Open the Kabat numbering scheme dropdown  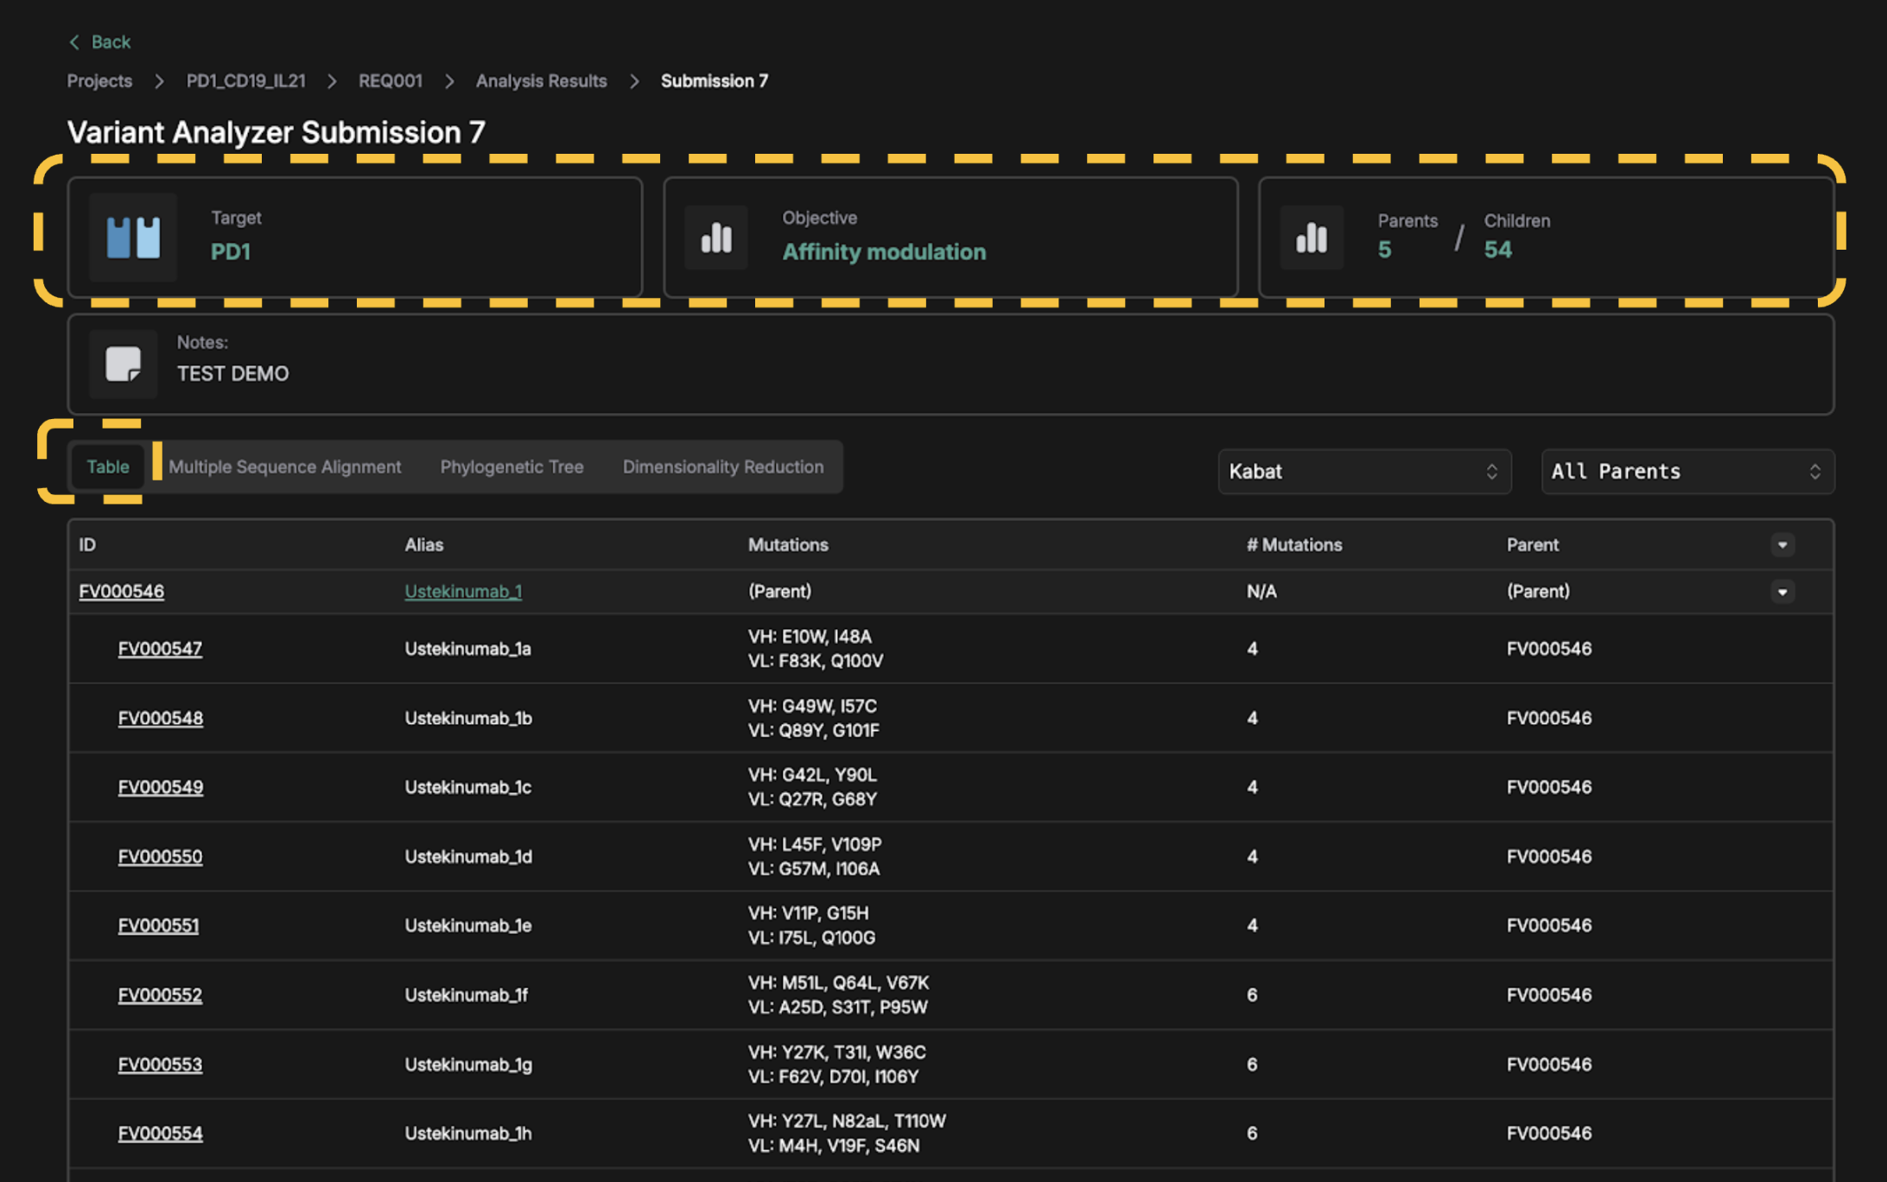[x=1363, y=471]
